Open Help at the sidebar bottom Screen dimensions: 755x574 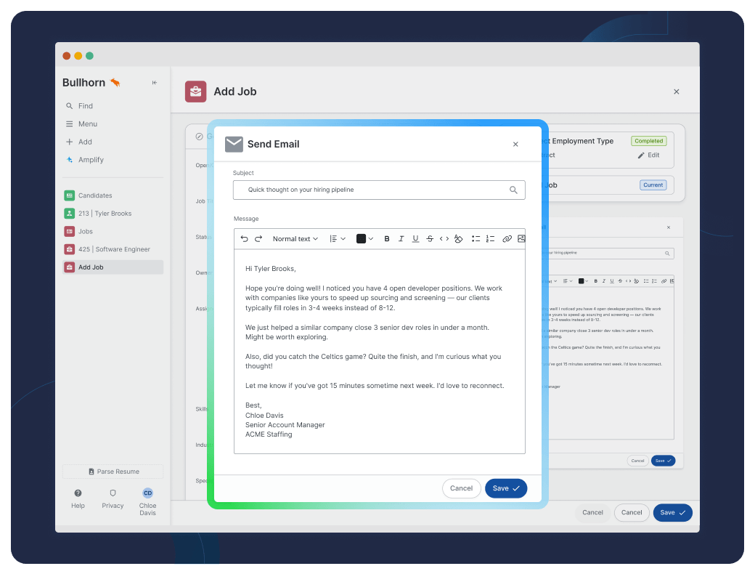(x=78, y=499)
